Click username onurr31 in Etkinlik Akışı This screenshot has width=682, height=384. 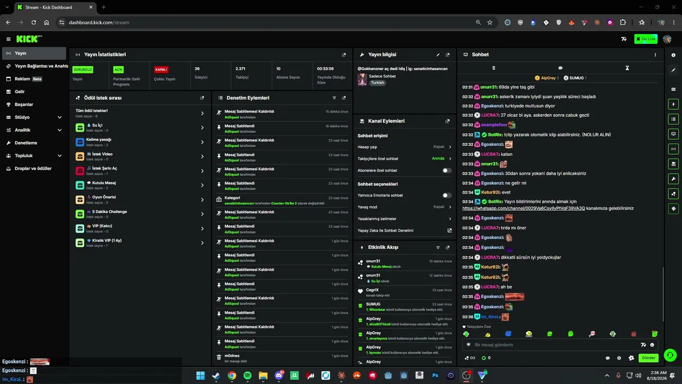(373, 261)
